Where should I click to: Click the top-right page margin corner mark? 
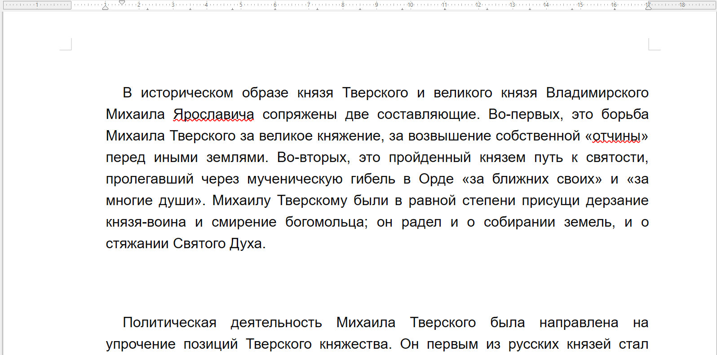[x=654, y=44]
